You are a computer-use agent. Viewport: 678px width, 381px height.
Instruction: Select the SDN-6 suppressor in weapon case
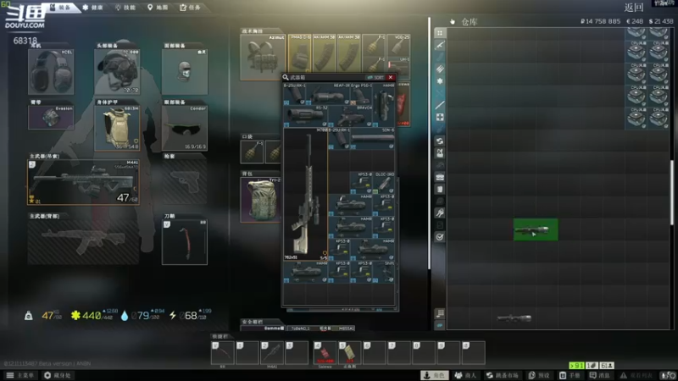tap(372, 138)
